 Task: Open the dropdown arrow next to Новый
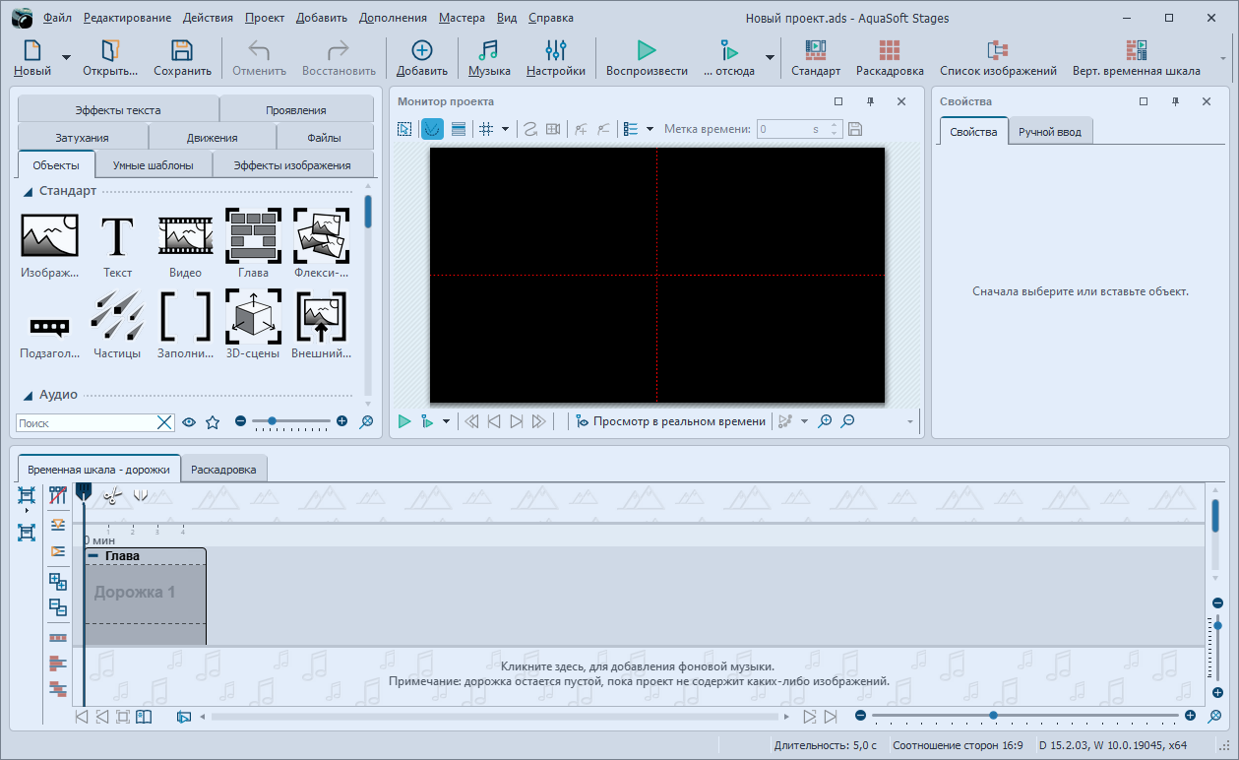coord(66,58)
